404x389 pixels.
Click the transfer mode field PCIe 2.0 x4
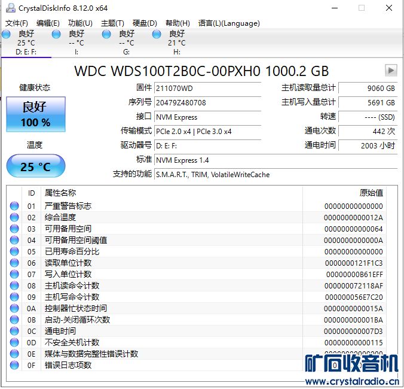[207, 132]
